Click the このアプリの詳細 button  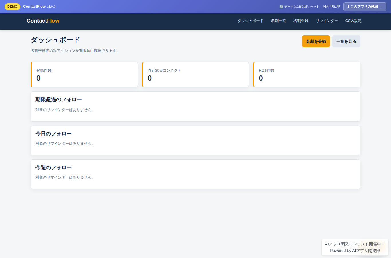365,7
